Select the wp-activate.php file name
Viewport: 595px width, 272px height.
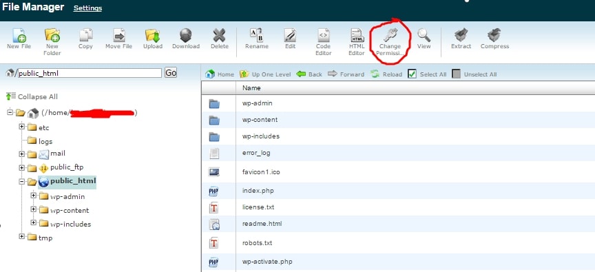(267, 262)
